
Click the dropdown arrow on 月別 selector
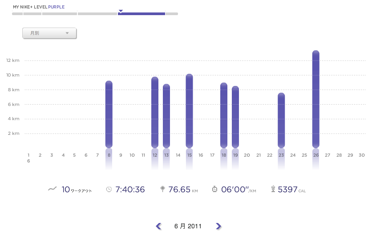(x=67, y=33)
